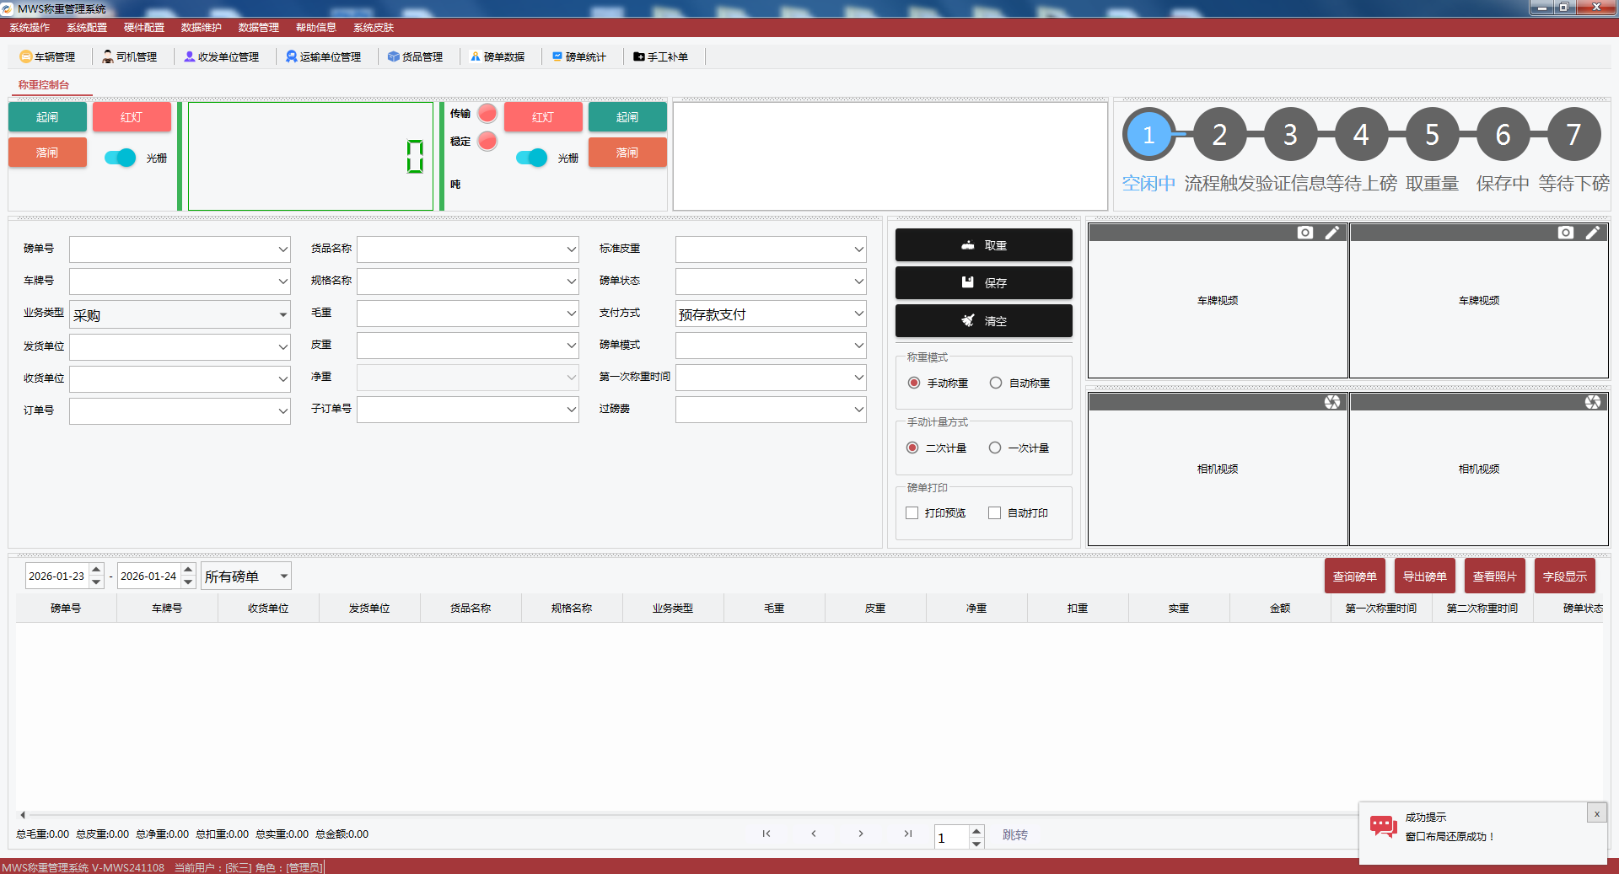1619x874 pixels.
Task: Close the 成功提示 notification popup
Action: tap(1596, 813)
